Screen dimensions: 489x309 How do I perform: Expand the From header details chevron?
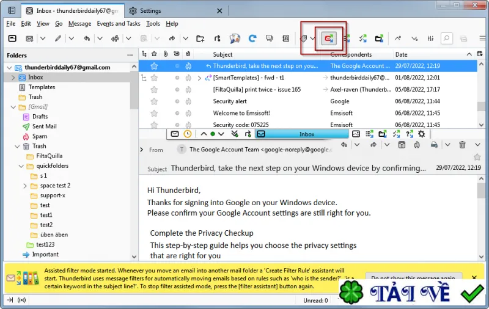point(142,150)
